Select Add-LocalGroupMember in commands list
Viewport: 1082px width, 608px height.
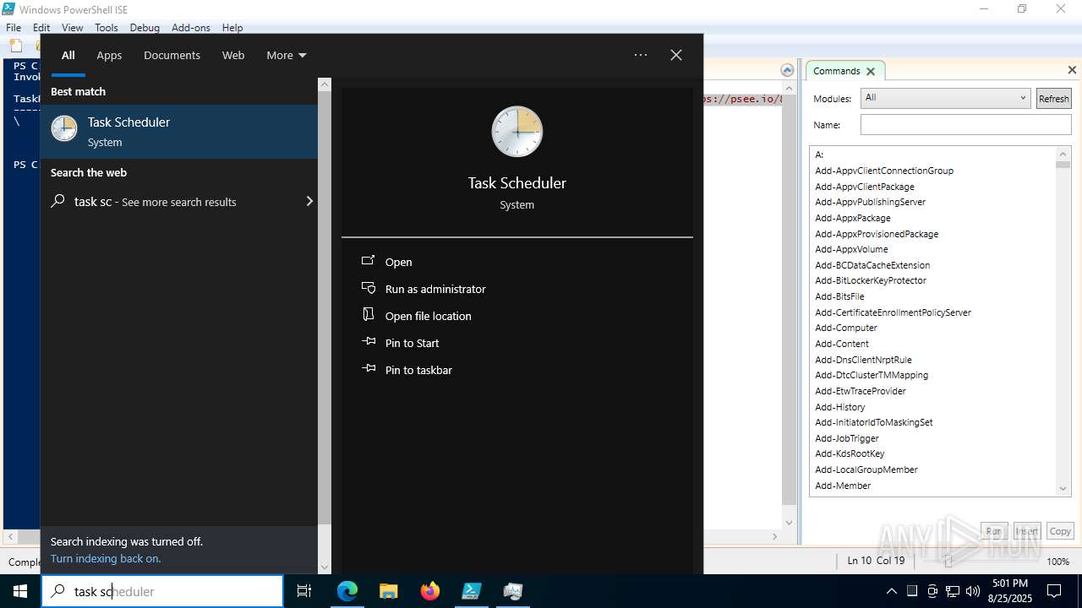point(866,470)
